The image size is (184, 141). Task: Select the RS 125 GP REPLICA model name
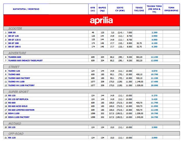point(18,99)
